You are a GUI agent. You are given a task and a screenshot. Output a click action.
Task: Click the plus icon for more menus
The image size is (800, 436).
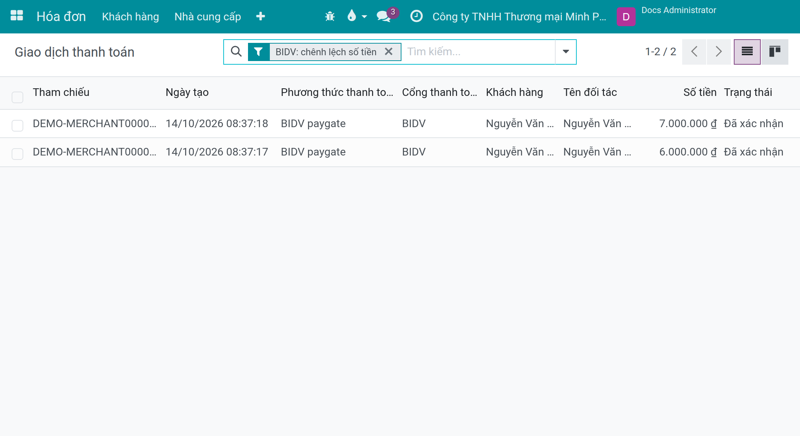pyautogui.click(x=260, y=16)
